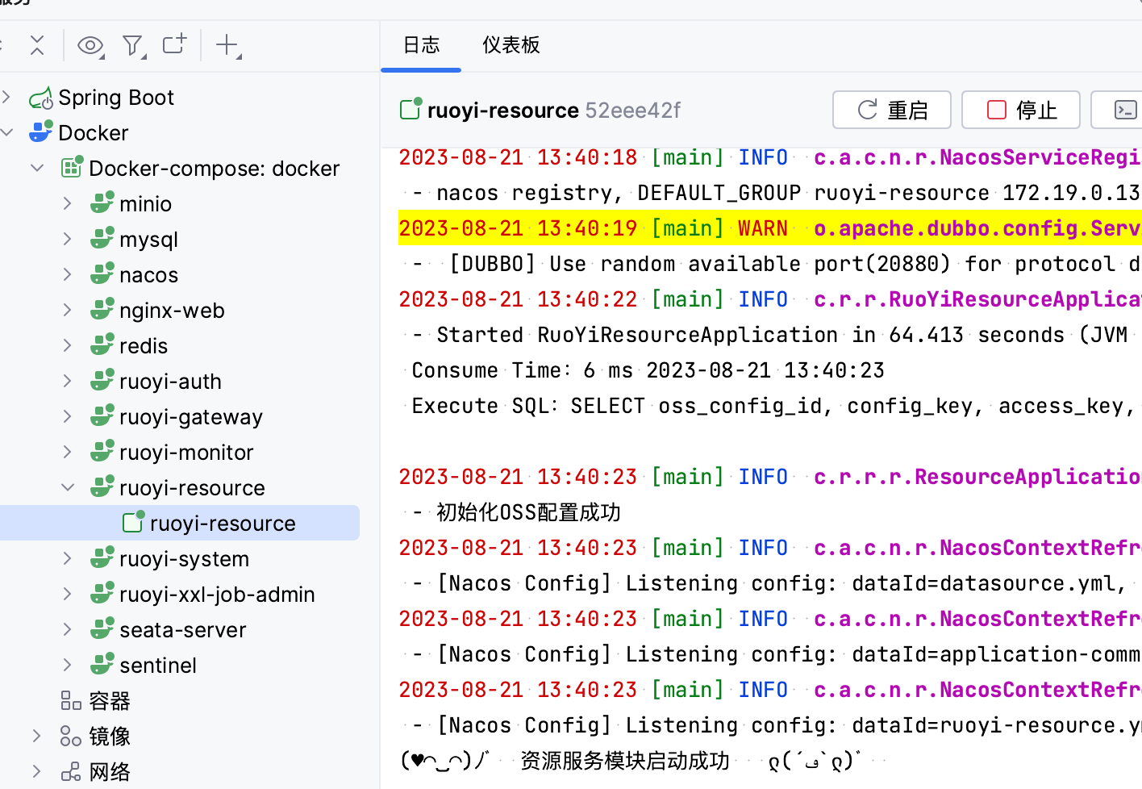Expand the ruoyi-system service node
The image size is (1142, 789).
68,558
